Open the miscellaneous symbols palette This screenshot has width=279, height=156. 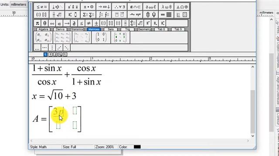coord(151,7)
